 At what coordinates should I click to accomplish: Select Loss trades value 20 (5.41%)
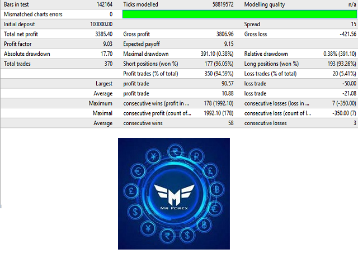(x=345, y=74)
